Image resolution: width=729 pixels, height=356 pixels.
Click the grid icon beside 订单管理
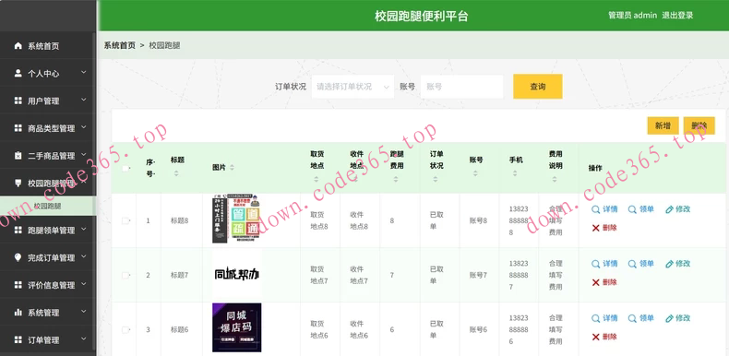[18, 339]
